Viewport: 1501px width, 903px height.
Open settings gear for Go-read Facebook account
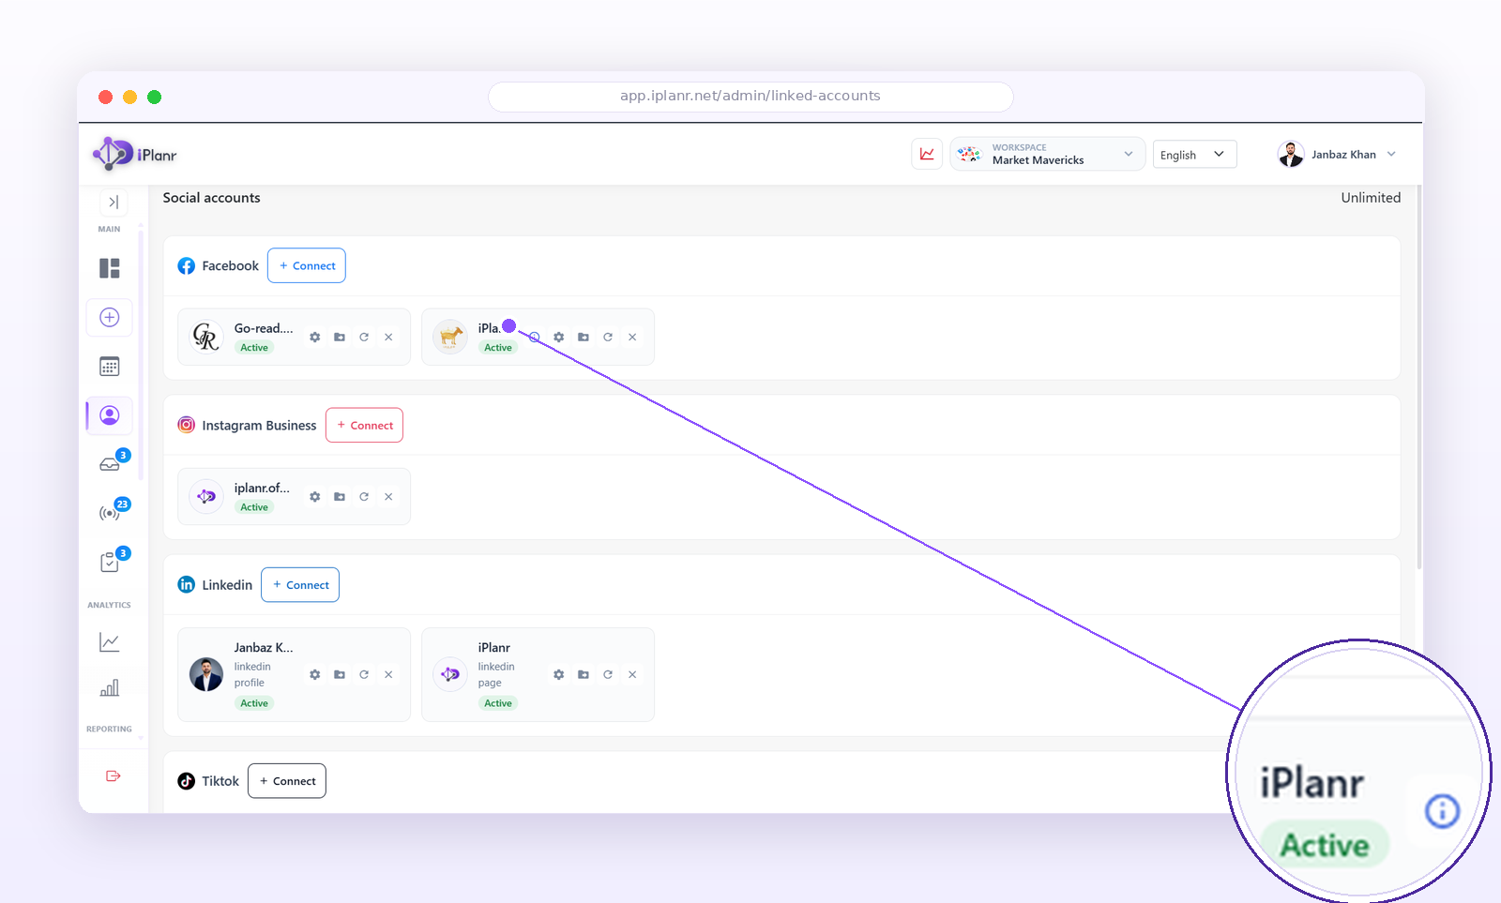[315, 337]
